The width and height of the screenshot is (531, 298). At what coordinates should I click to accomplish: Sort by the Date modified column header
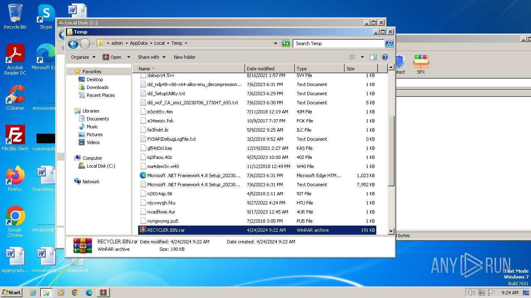(x=270, y=69)
